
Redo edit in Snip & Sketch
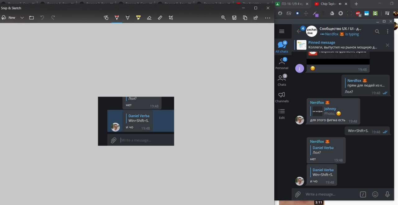53,18
